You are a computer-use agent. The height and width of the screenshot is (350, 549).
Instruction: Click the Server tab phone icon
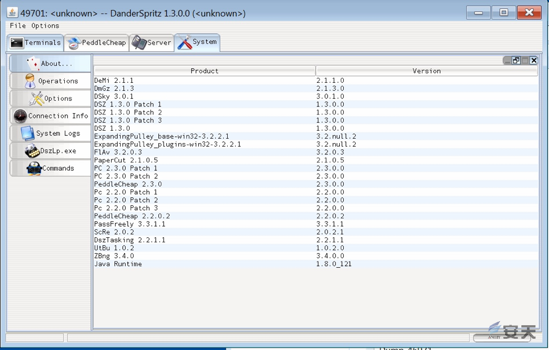click(139, 43)
